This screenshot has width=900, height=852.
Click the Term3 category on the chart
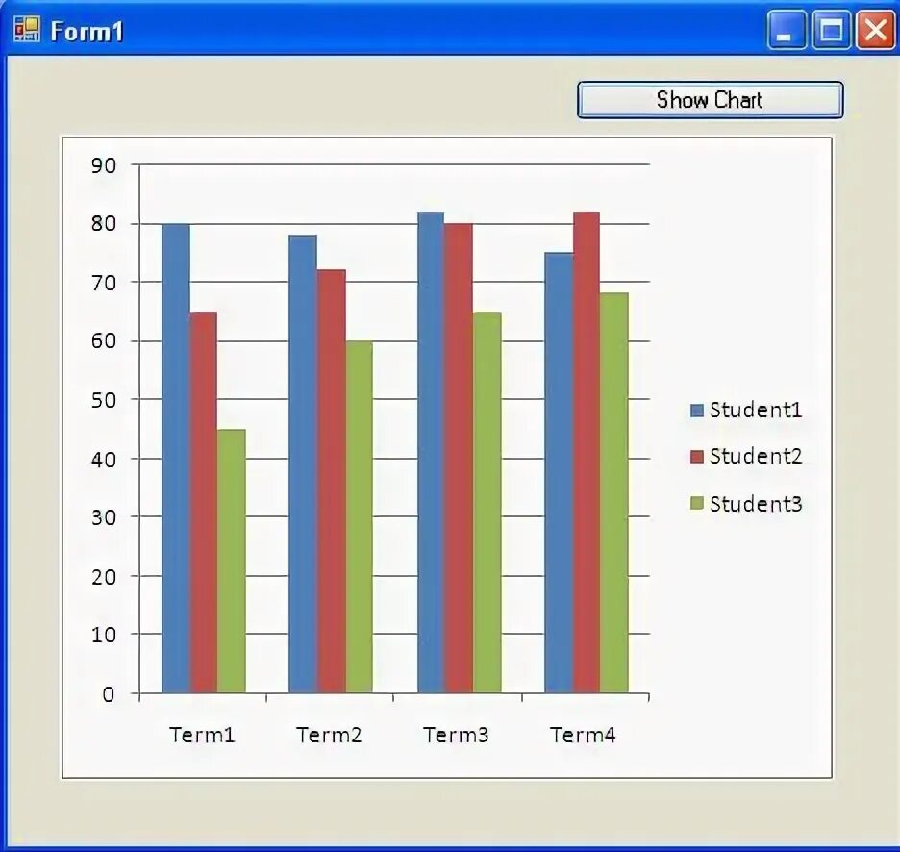(456, 735)
